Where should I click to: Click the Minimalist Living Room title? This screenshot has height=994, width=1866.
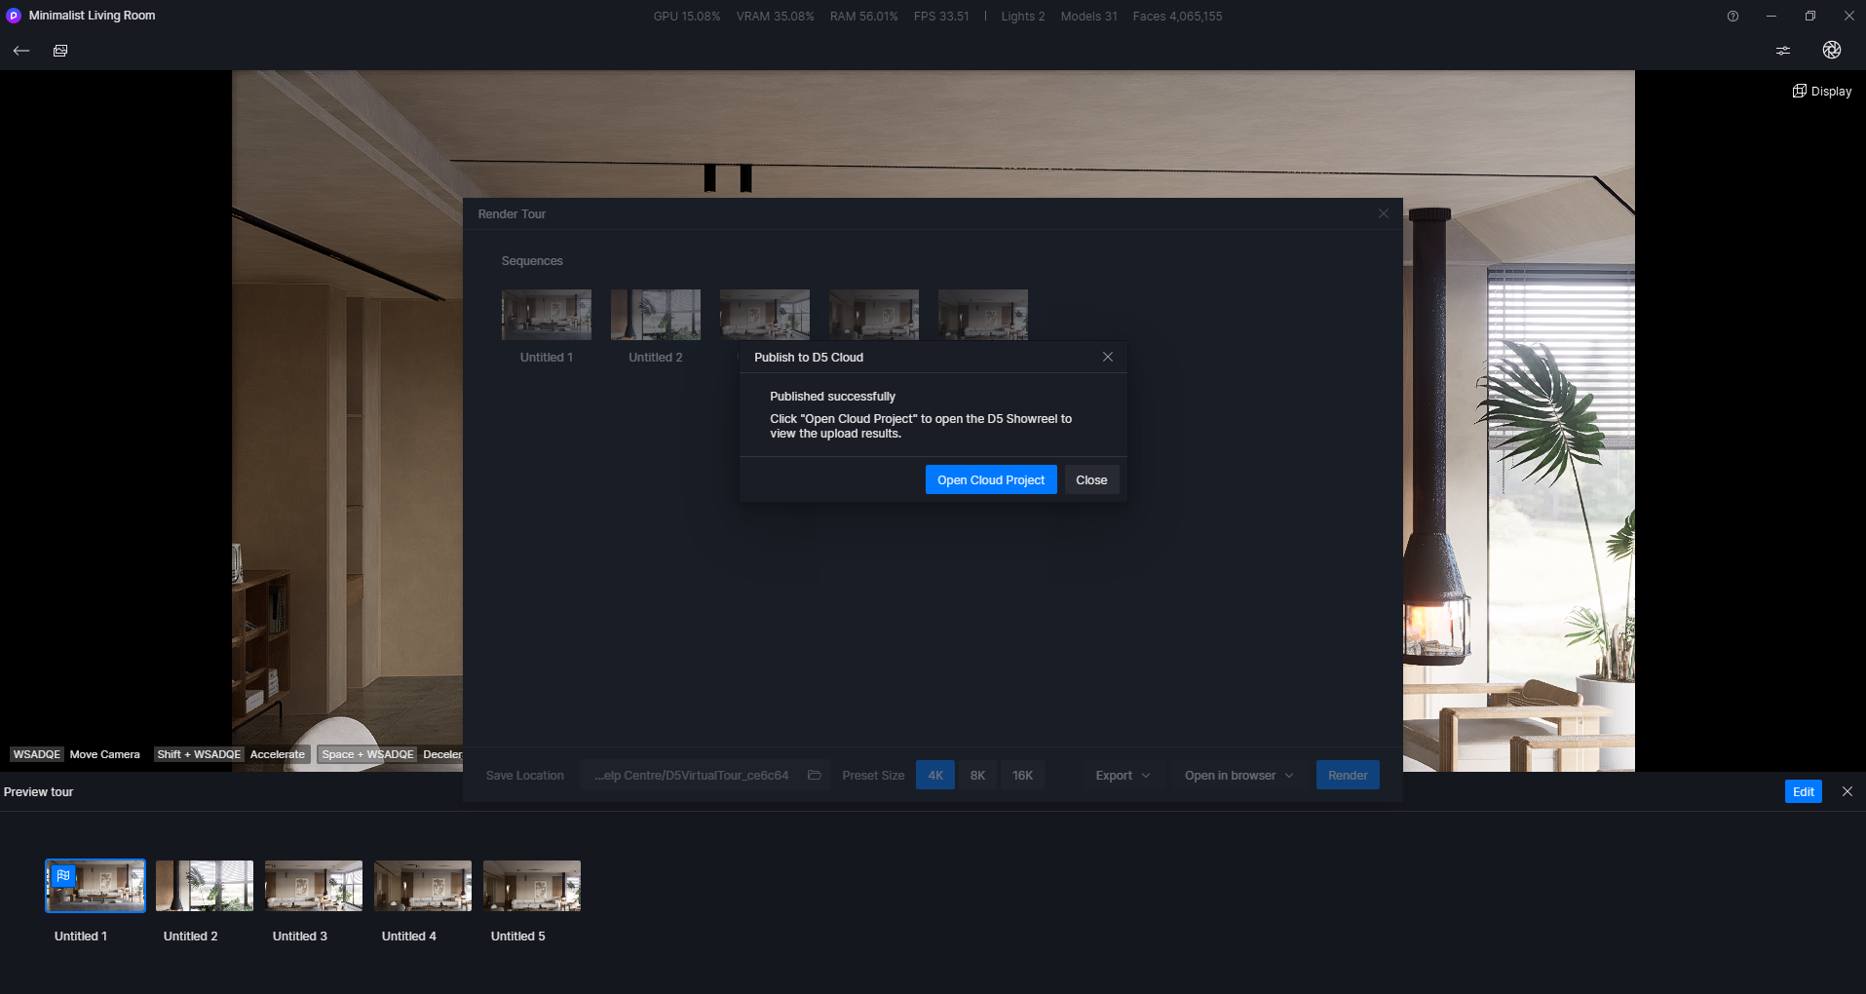click(x=92, y=16)
